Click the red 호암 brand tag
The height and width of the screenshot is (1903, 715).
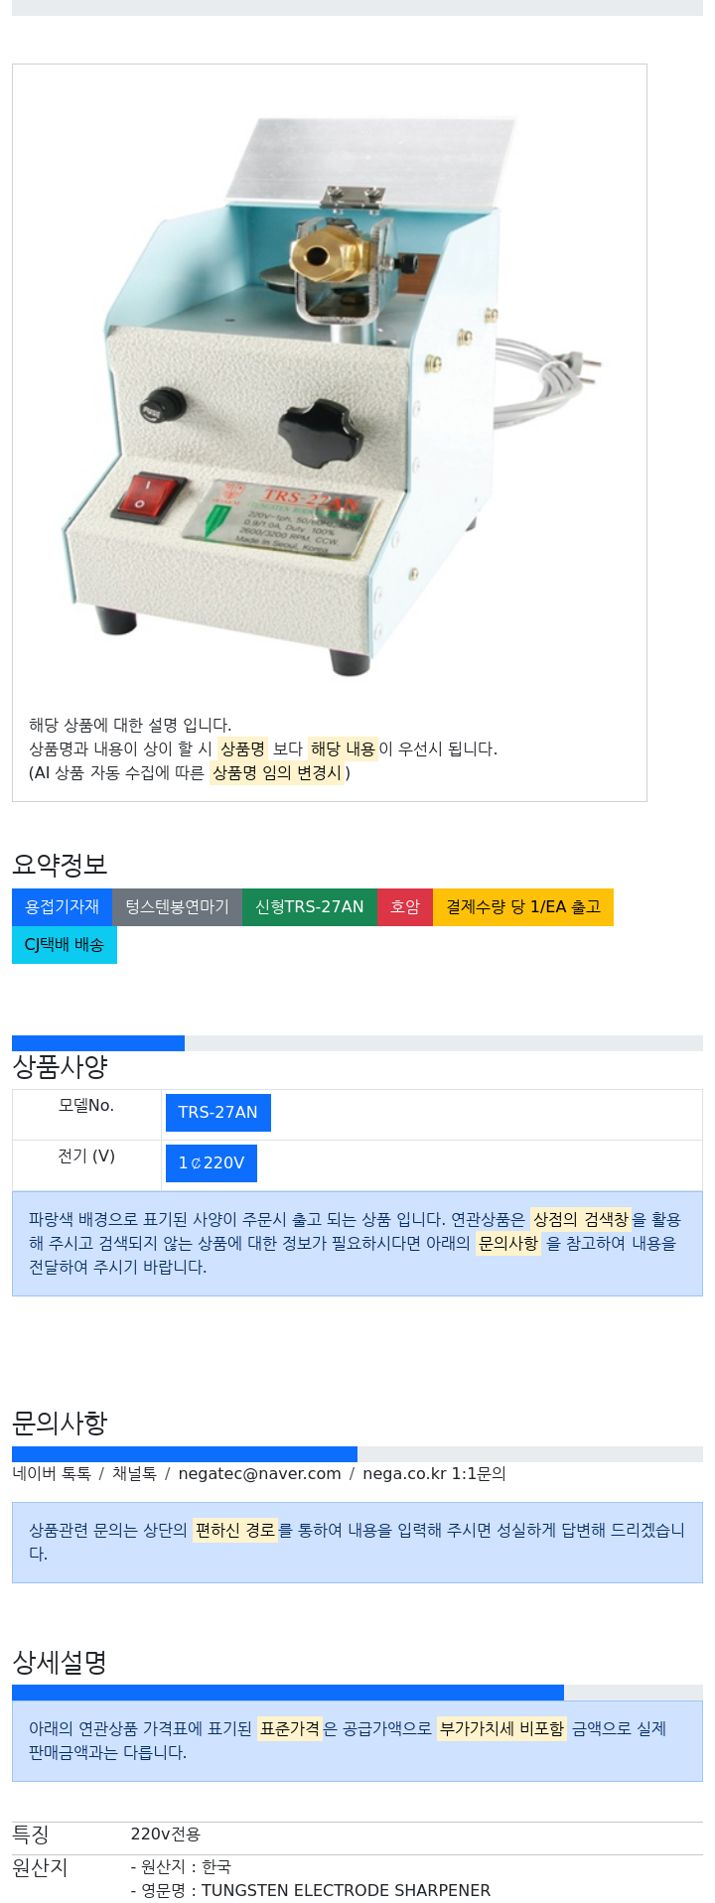tap(405, 907)
